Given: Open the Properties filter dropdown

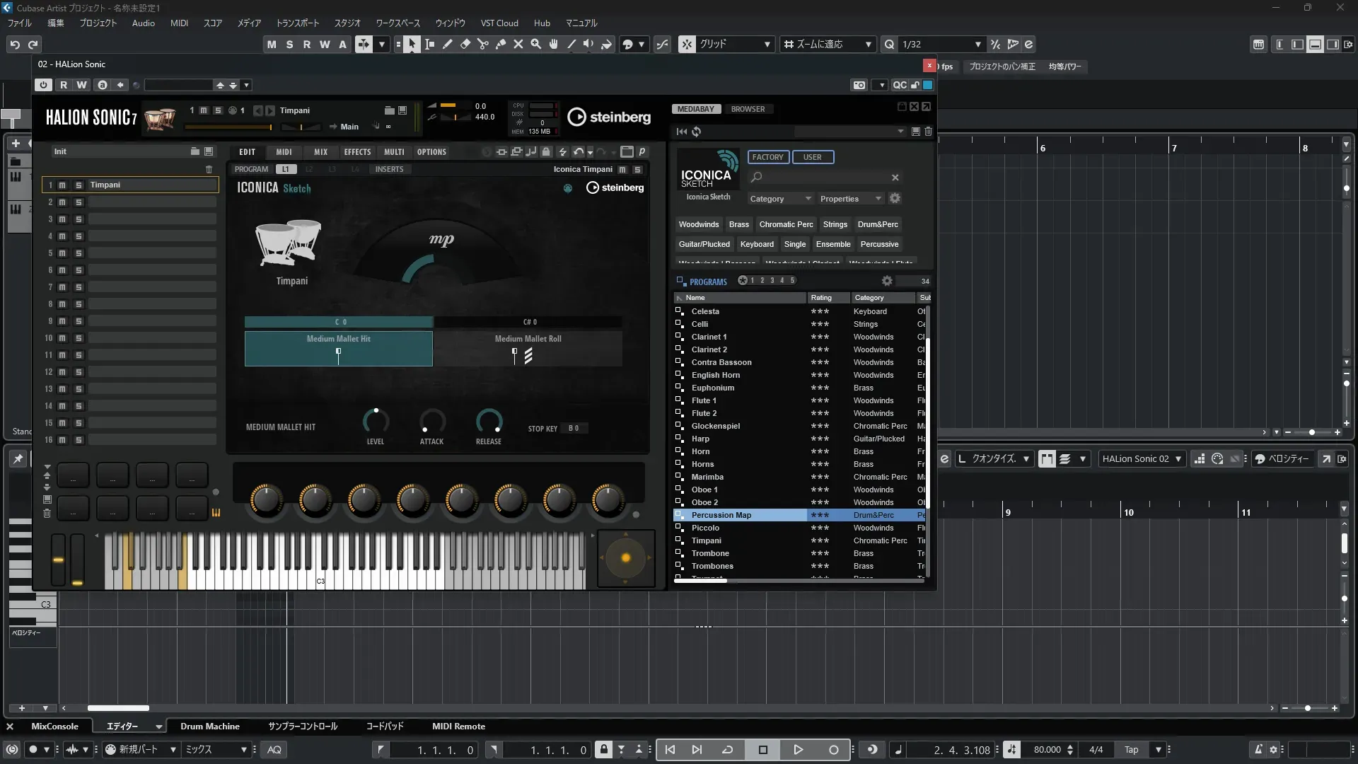Looking at the screenshot, I should pos(850,199).
